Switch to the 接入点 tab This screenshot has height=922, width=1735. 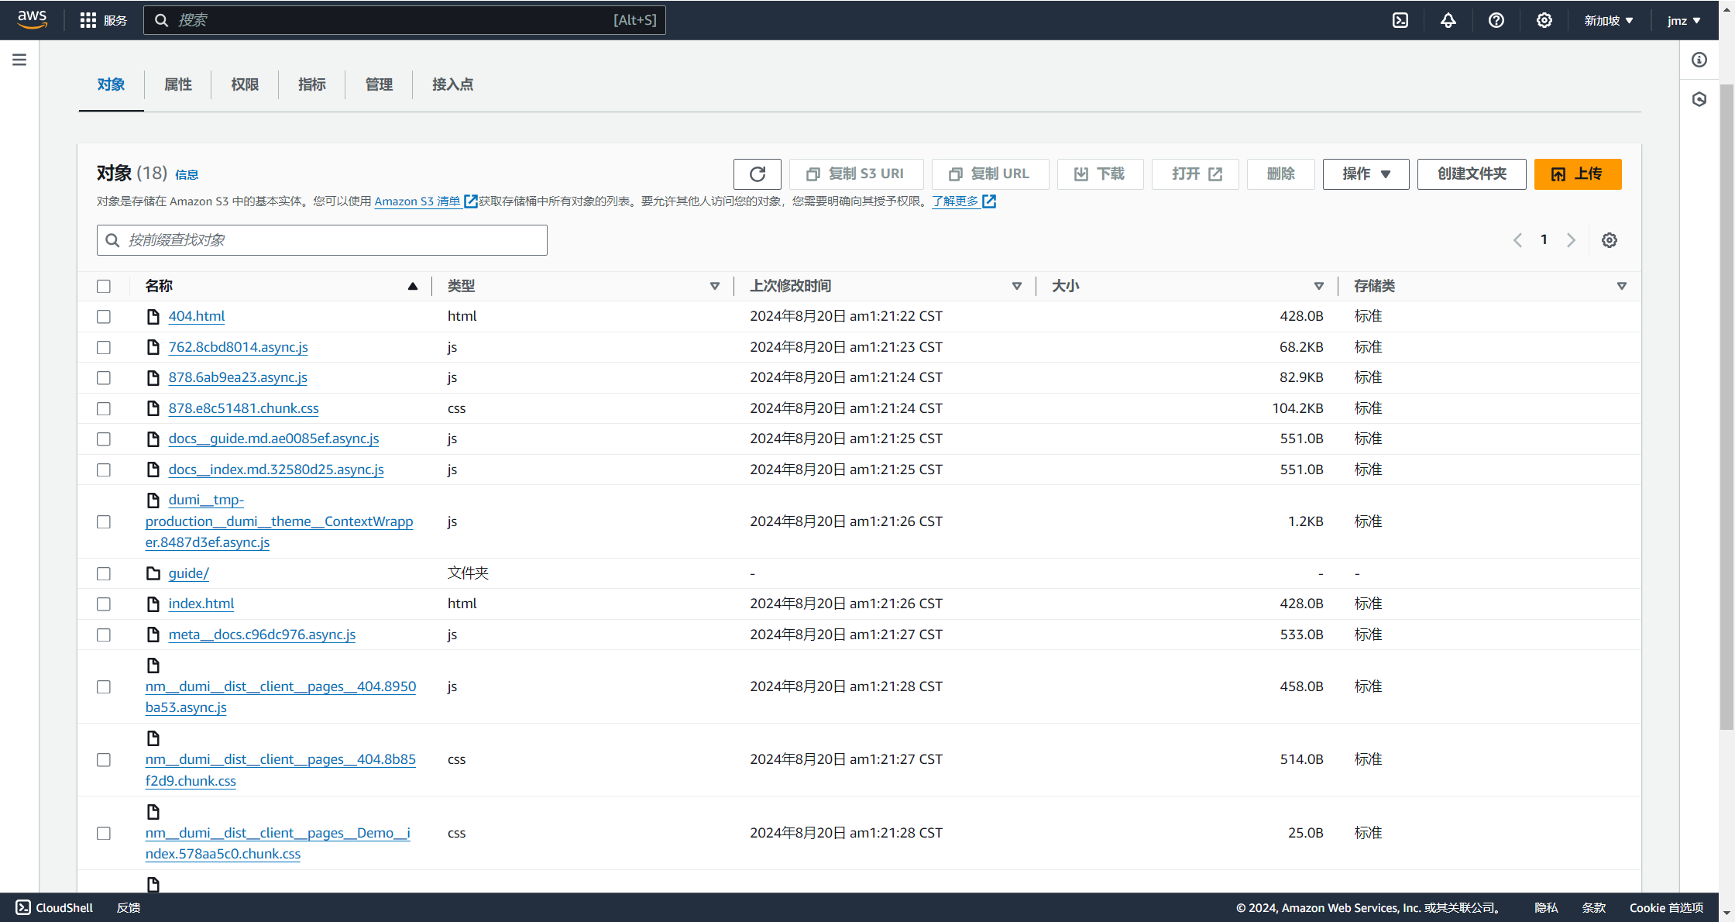point(452,84)
